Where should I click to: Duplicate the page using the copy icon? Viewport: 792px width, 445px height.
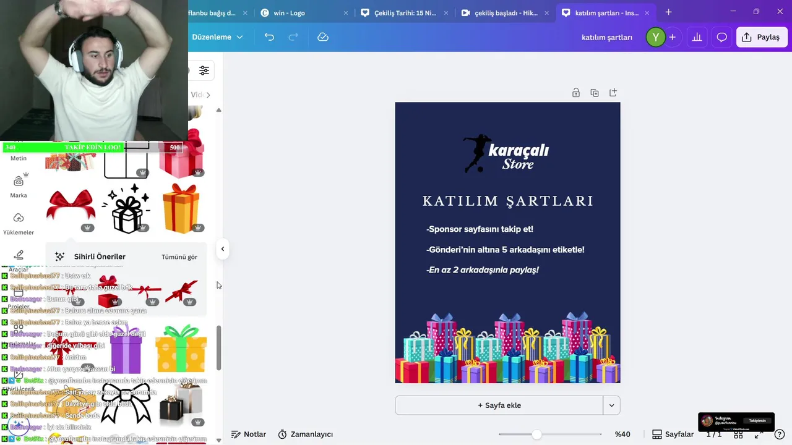click(x=595, y=93)
